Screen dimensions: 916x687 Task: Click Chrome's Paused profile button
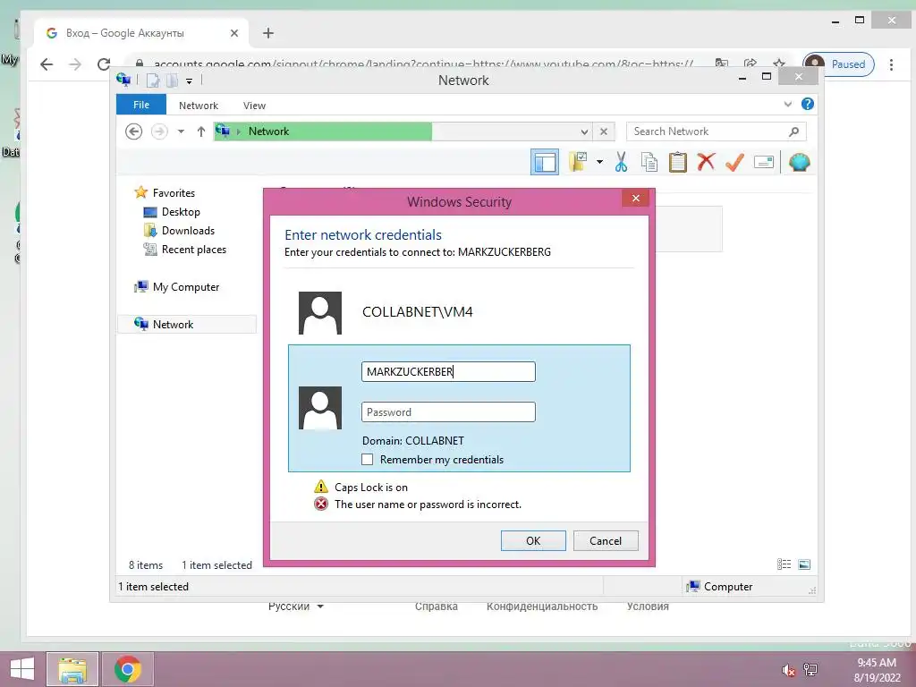[839, 64]
